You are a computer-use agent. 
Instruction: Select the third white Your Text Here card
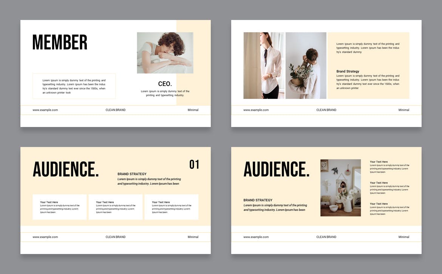[171, 207]
